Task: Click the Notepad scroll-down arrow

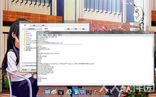Action: pyautogui.click(x=153, y=83)
